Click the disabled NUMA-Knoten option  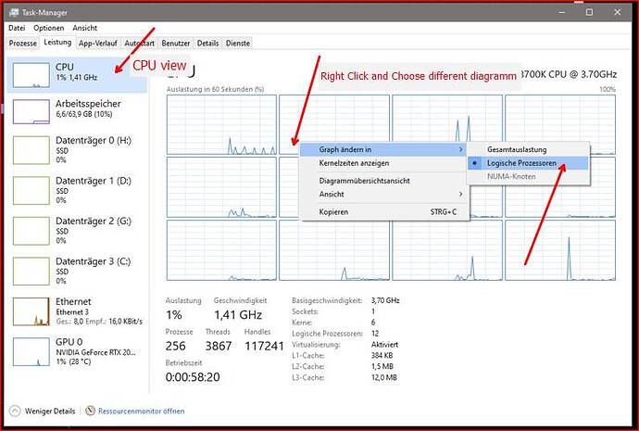coord(528,176)
